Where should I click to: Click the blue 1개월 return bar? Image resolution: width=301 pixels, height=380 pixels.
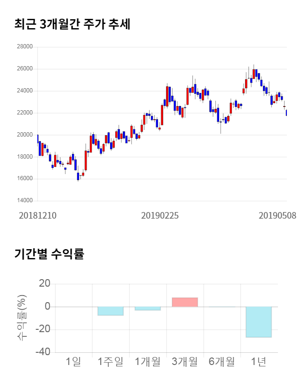(148, 308)
